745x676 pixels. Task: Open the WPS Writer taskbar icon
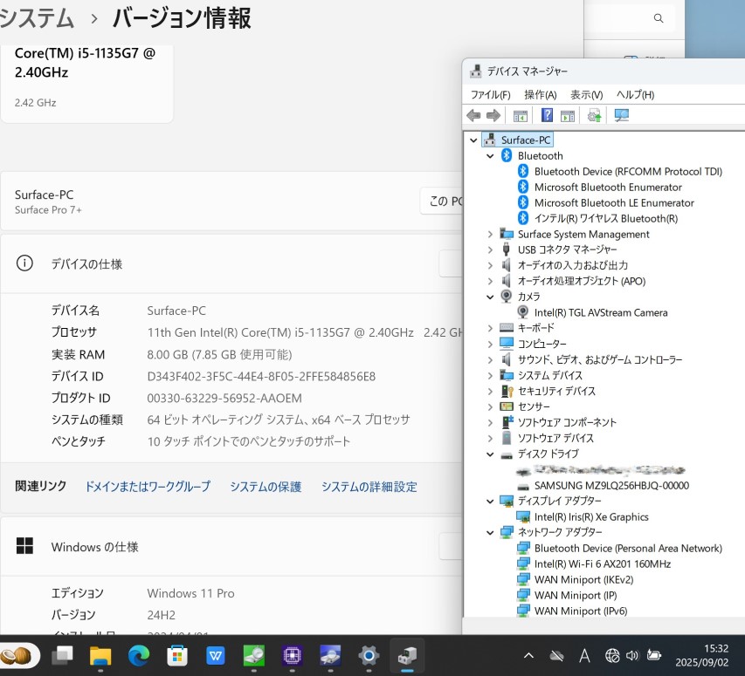click(x=216, y=656)
